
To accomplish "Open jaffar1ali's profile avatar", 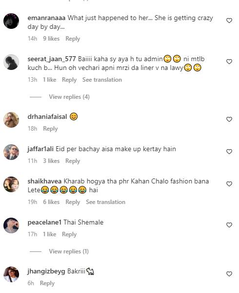I will (11, 152).
